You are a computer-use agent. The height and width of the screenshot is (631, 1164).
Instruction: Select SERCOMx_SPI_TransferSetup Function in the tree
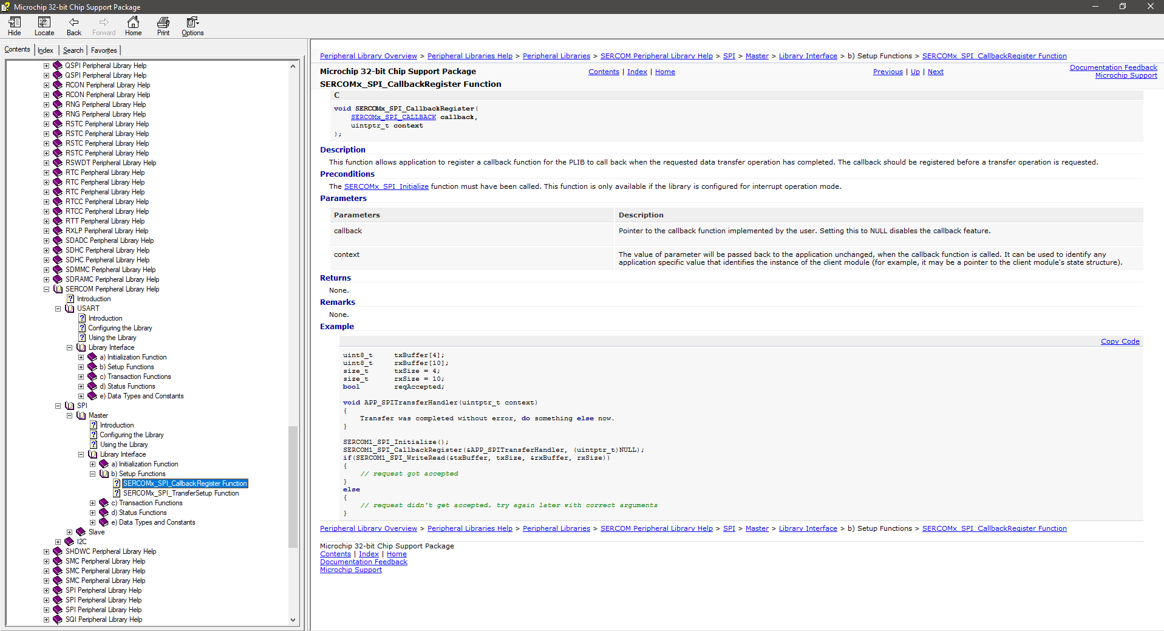click(181, 493)
